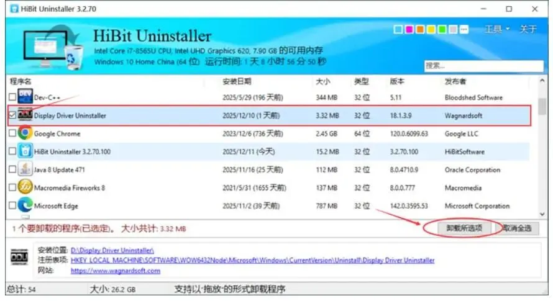Click the 总计: 54 status bar entry
This screenshot has width=553, height=301.
[x=21, y=289]
